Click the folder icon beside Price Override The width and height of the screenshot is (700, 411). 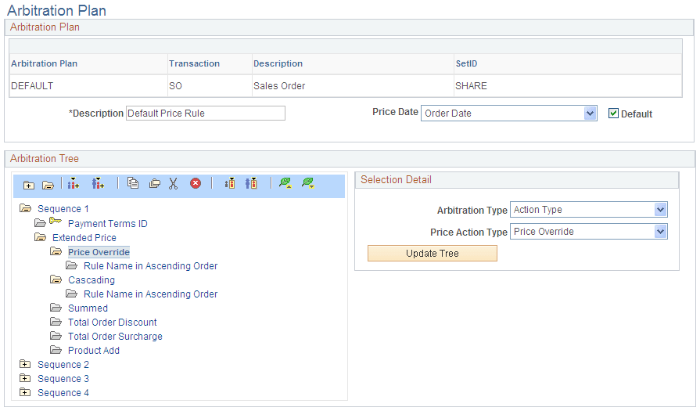pyautogui.click(x=56, y=251)
